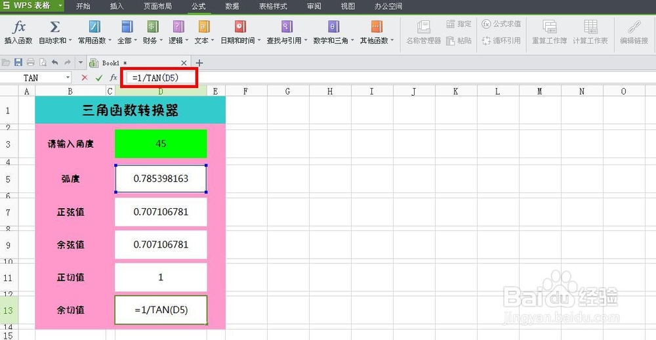
Task: Open the 全部 all functions icon
Action: coord(127,27)
